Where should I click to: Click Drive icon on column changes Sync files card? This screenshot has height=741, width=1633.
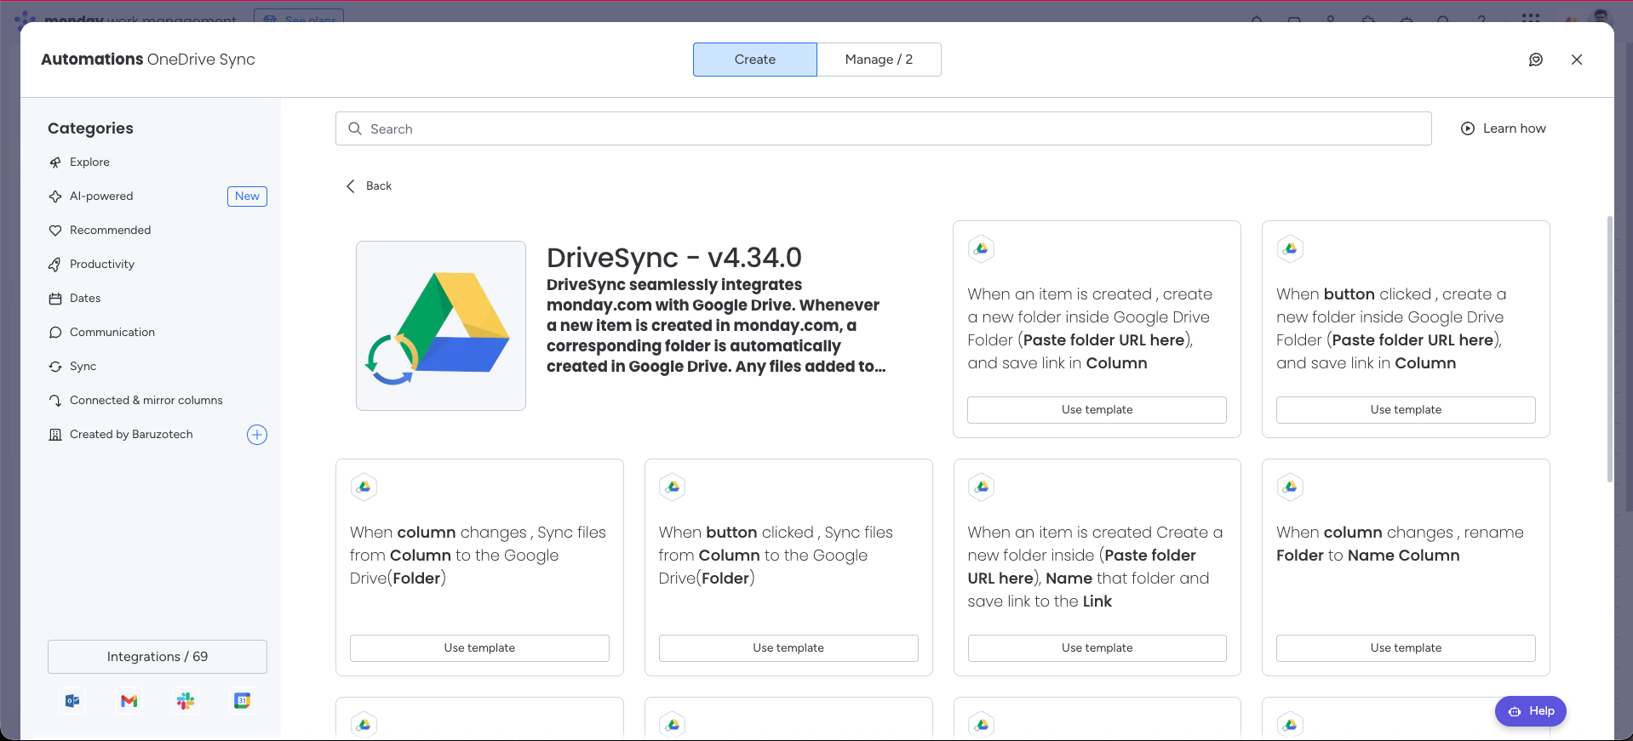pyautogui.click(x=364, y=487)
